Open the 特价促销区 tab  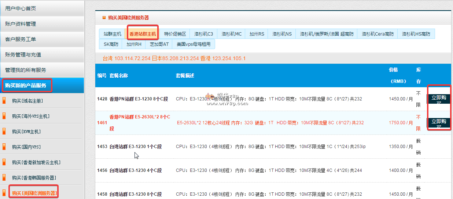tap(175, 34)
